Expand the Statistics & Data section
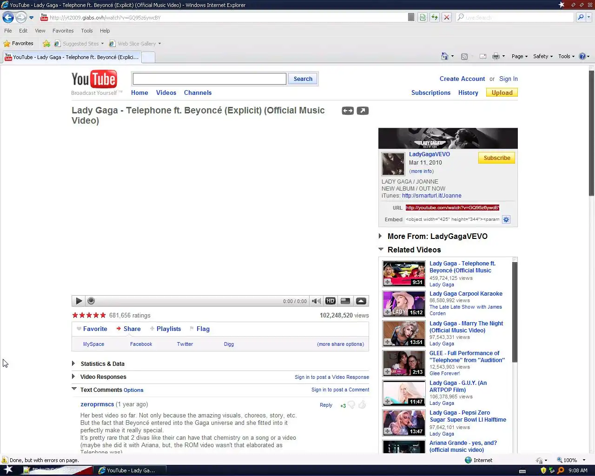595x476 pixels. (x=73, y=364)
